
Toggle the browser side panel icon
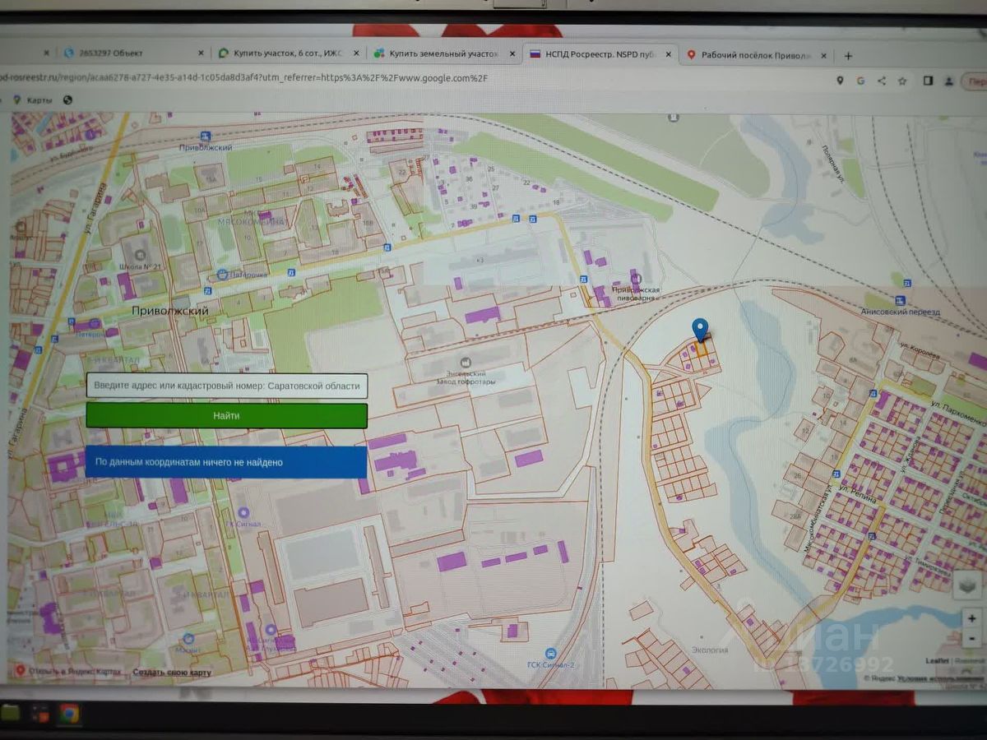[928, 81]
